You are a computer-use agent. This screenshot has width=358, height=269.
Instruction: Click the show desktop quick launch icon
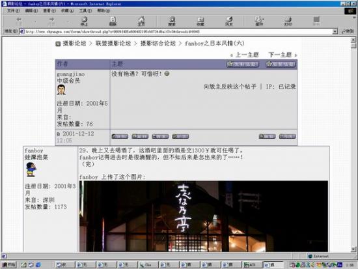coord(23,264)
